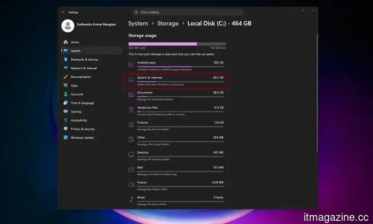Click the Desktop monitor icon
Image resolution: width=373 pixels, height=224 pixels.
click(x=131, y=155)
